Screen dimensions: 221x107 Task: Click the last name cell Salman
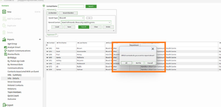[x=80, y=69]
